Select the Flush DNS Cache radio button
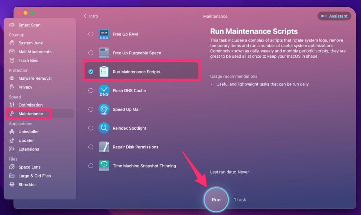Viewport: 361px width, 215px height. (91, 90)
